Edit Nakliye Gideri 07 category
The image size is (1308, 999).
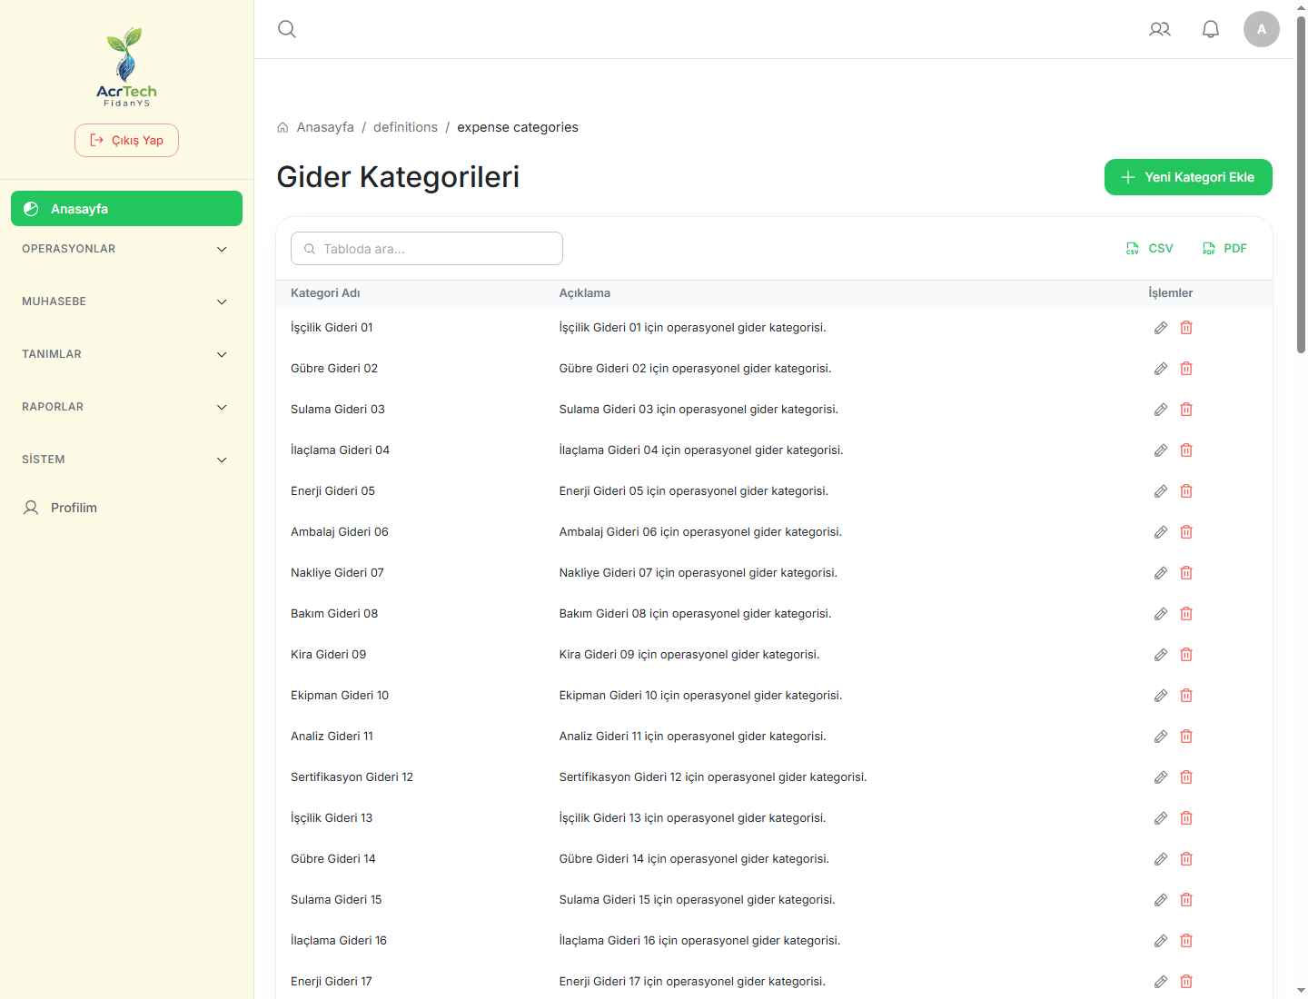click(x=1161, y=573)
